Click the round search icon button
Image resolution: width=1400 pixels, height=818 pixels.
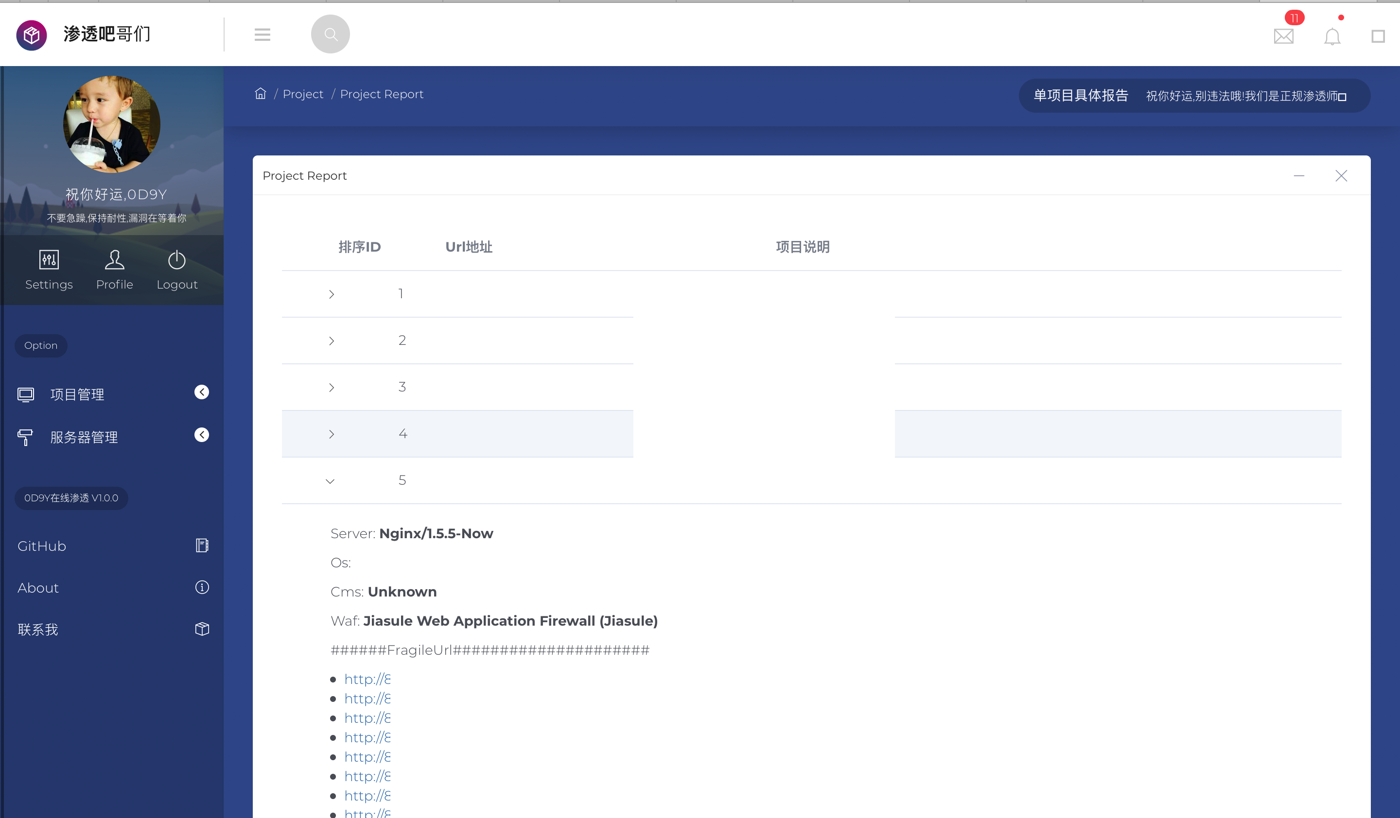pyautogui.click(x=330, y=34)
